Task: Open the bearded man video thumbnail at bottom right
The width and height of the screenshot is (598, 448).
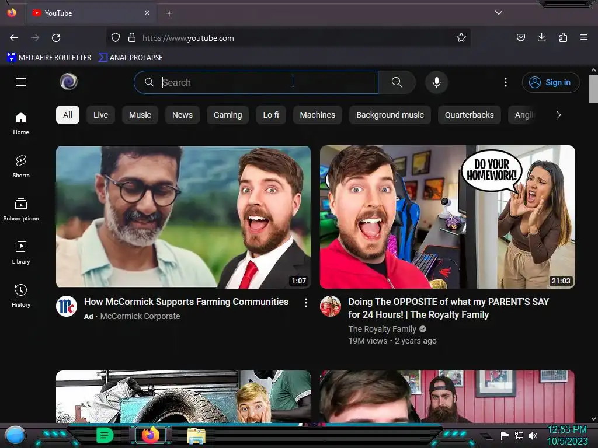Action: tap(447, 397)
